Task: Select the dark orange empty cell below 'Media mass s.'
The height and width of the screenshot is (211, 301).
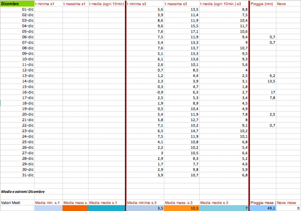Action: click(x=75, y=208)
